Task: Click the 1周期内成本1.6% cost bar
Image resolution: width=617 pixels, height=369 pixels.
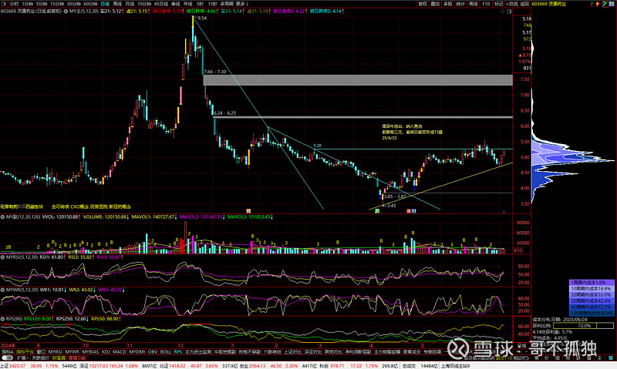Action: (x=592, y=283)
